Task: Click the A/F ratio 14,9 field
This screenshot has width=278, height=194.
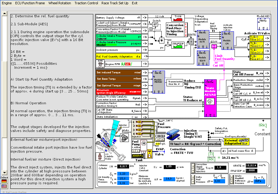Action: pos(169,179)
